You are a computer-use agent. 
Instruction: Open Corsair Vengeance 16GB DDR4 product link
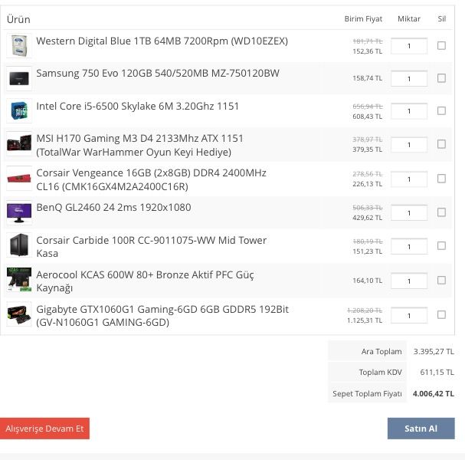[x=151, y=179]
